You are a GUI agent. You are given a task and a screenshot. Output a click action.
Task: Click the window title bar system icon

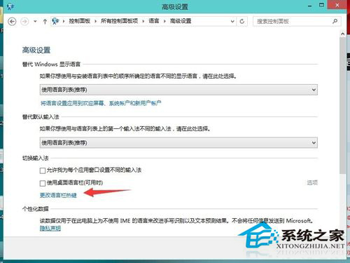10,6
